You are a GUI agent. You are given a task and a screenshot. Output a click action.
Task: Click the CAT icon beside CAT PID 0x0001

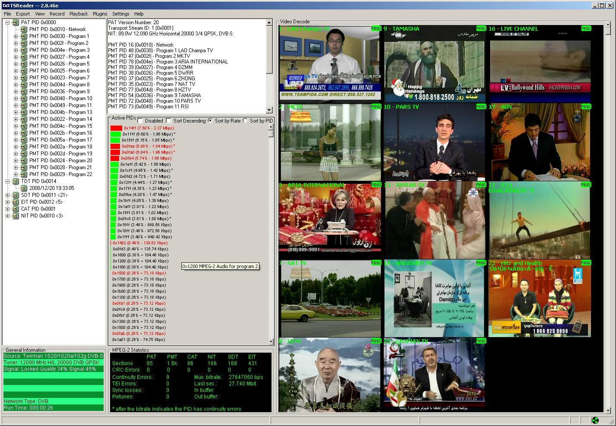click(x=16, y=209)
